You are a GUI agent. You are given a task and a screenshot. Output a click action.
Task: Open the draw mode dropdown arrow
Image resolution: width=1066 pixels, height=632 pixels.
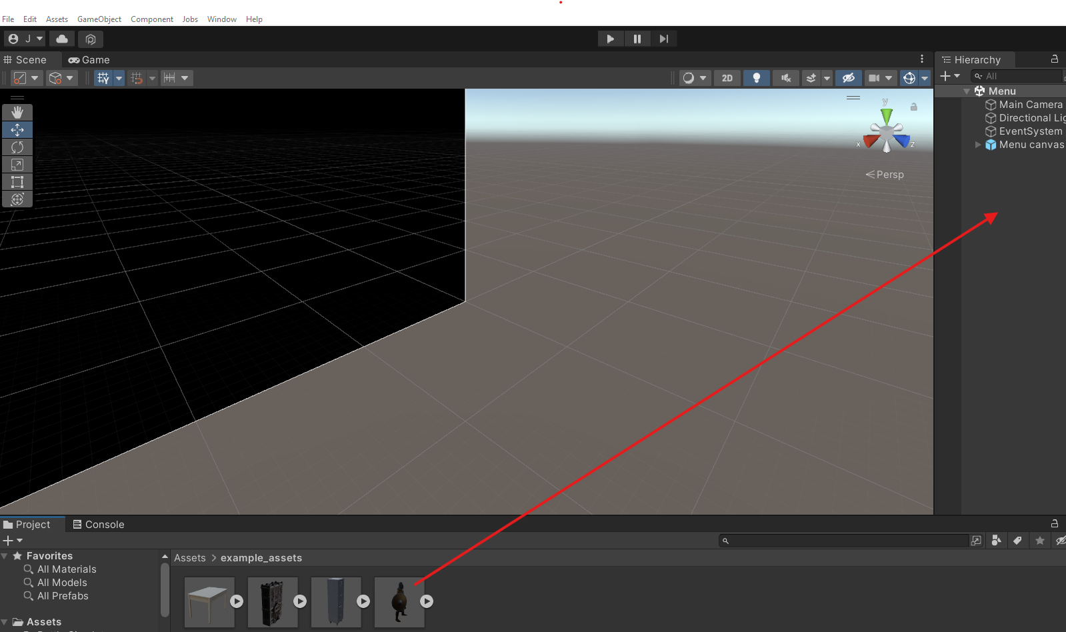point(703,78)
